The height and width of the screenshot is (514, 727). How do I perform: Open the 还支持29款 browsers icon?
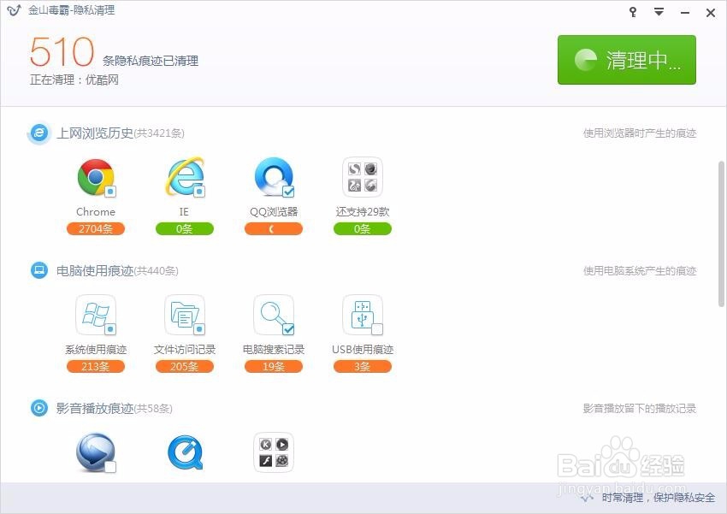coord(363,177)
